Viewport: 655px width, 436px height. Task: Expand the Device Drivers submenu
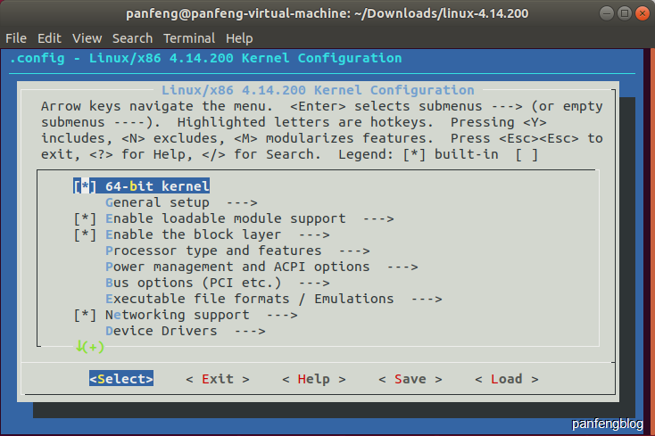pos(185,331)
